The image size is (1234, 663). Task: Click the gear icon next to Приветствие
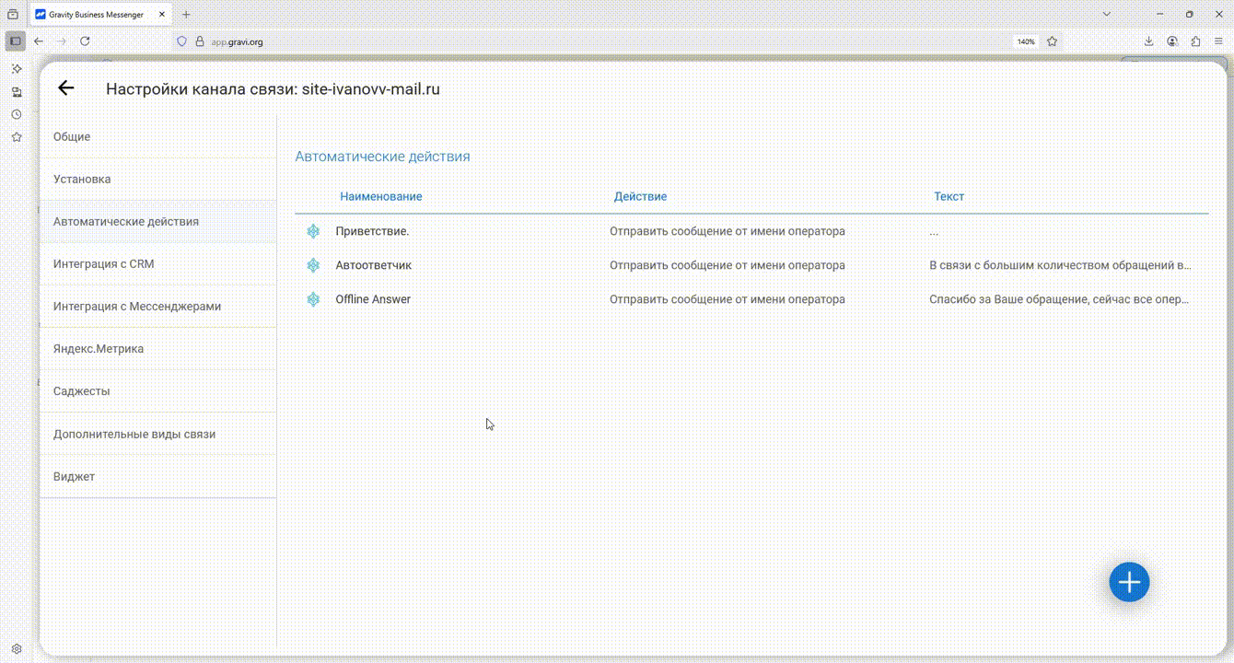click(313, 231)
